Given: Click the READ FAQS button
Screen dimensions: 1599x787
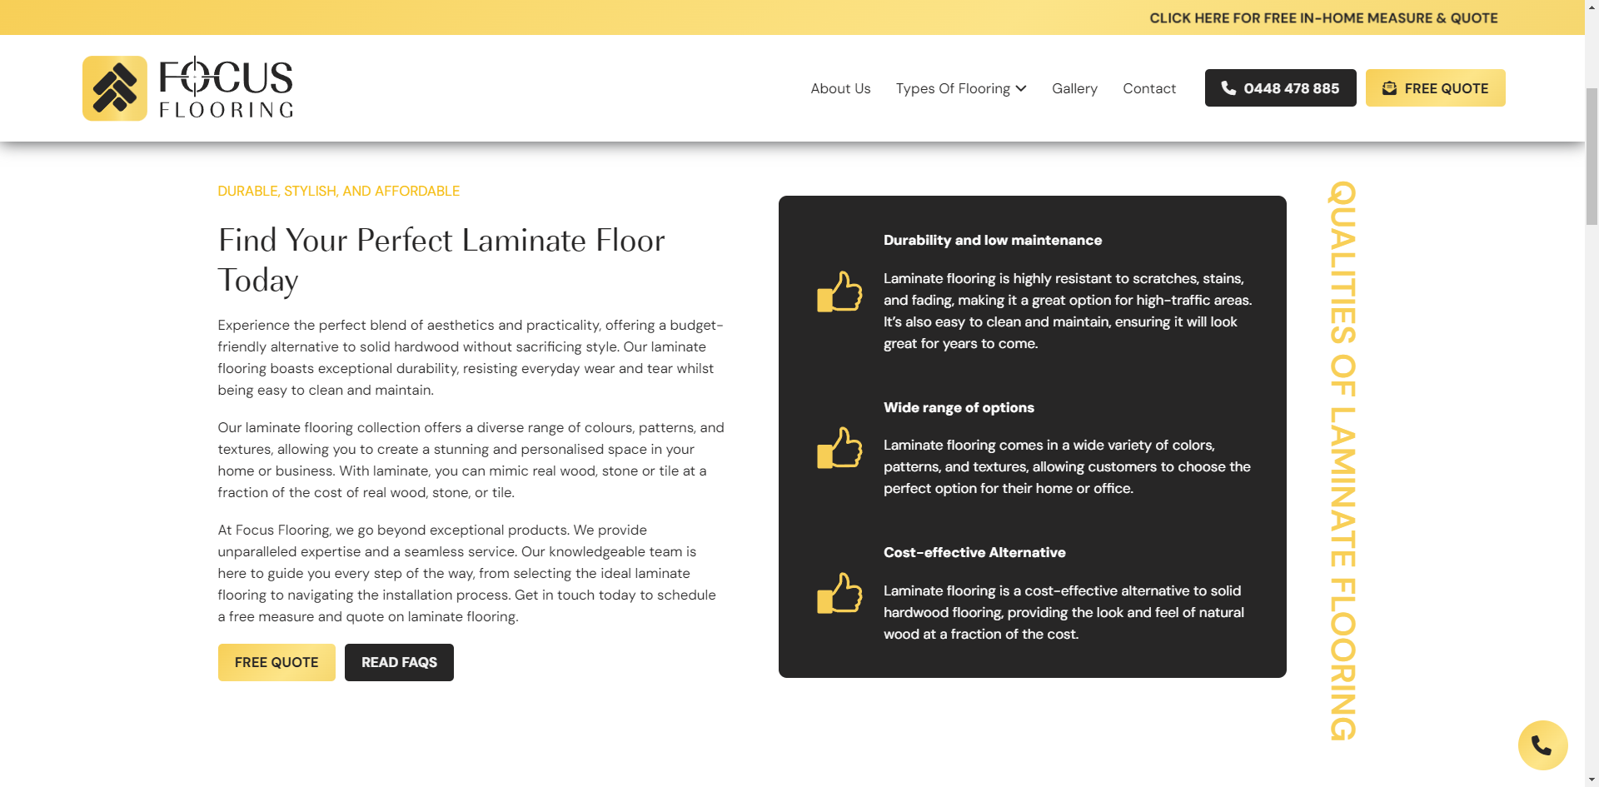Looking at the screenshot, I should pos(399,662).
